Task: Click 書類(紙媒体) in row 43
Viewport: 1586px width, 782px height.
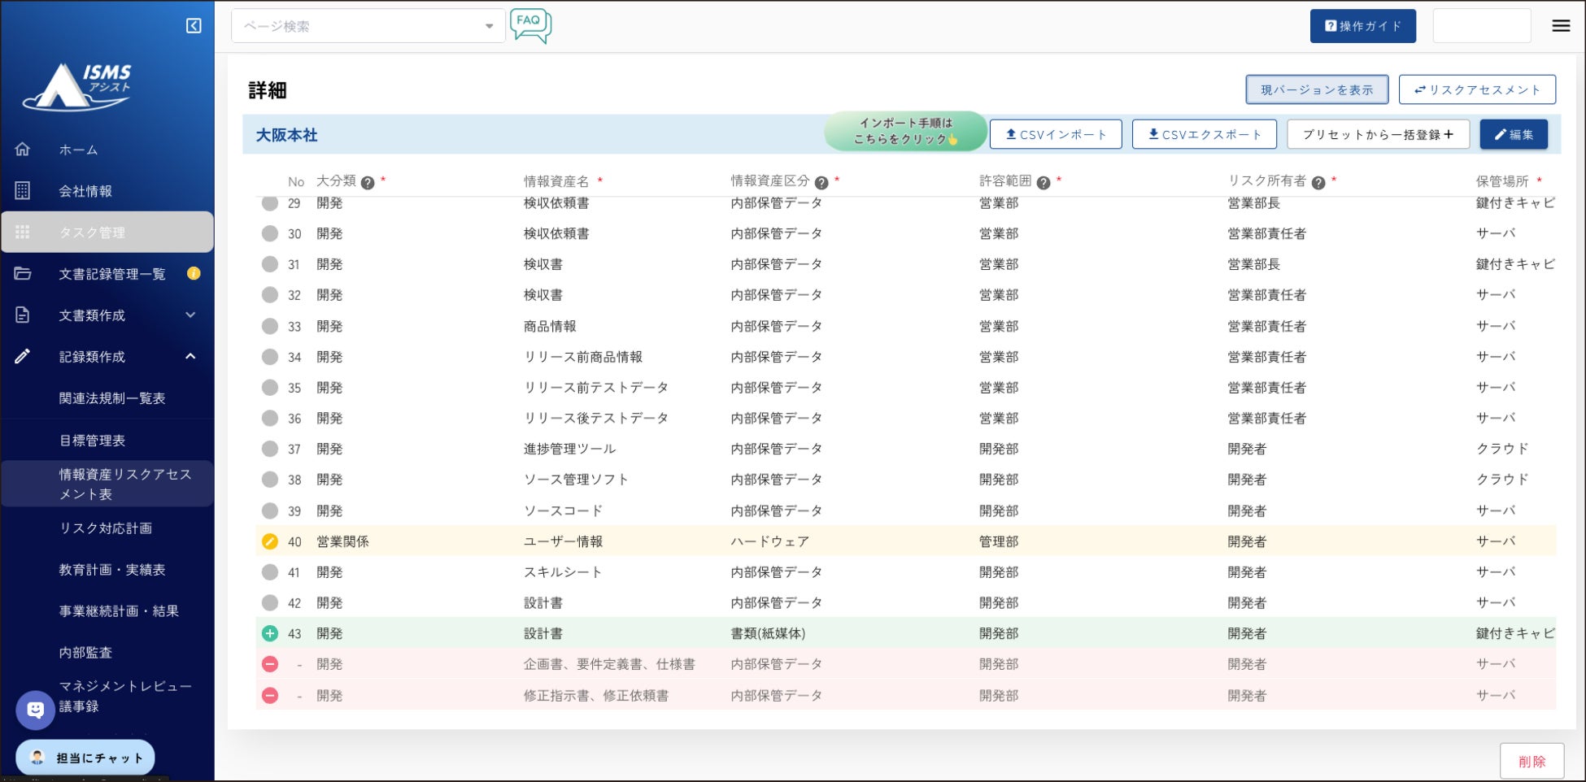Action: (769, 633)
